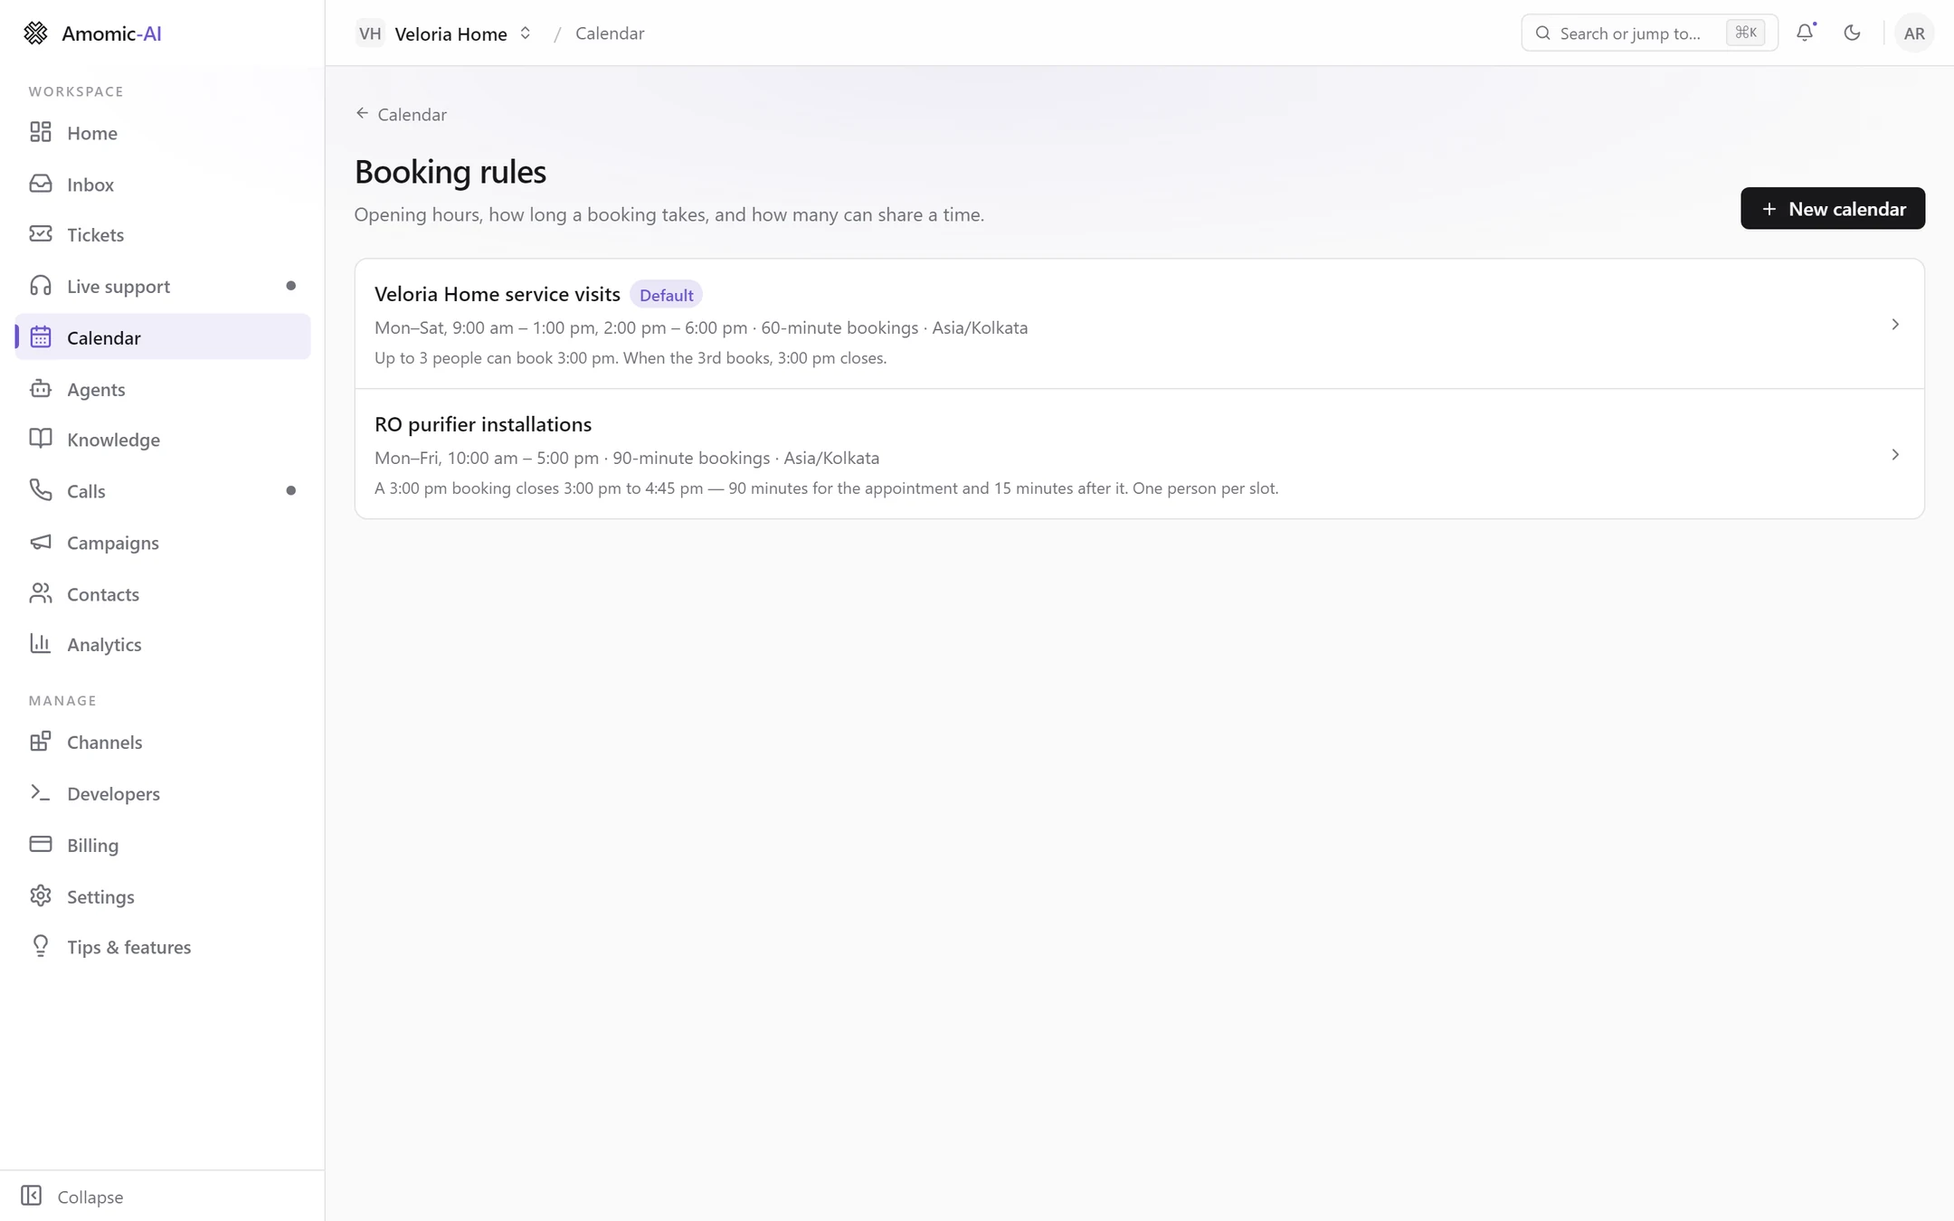Click the VH workspace initials badge
Viewport: 1954px width, 1221px height.
tap(370, 33)
